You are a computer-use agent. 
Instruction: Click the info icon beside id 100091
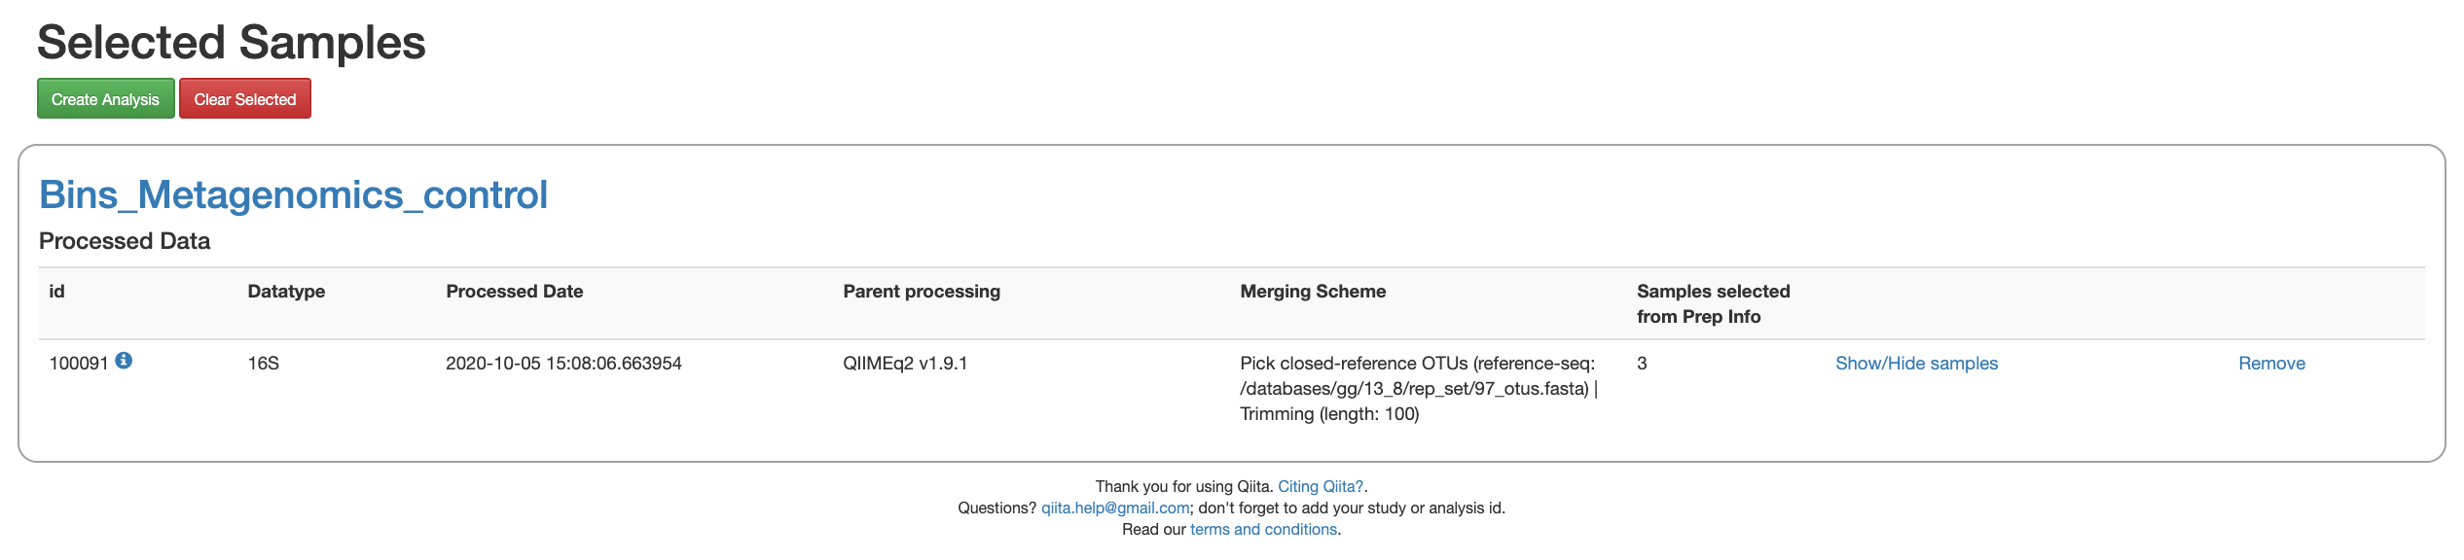[124, 361]
